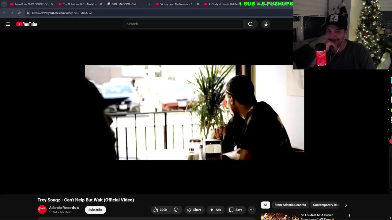View site information icon in address bar
Screen dimensions: 392x220
click(x=28, y=13)
